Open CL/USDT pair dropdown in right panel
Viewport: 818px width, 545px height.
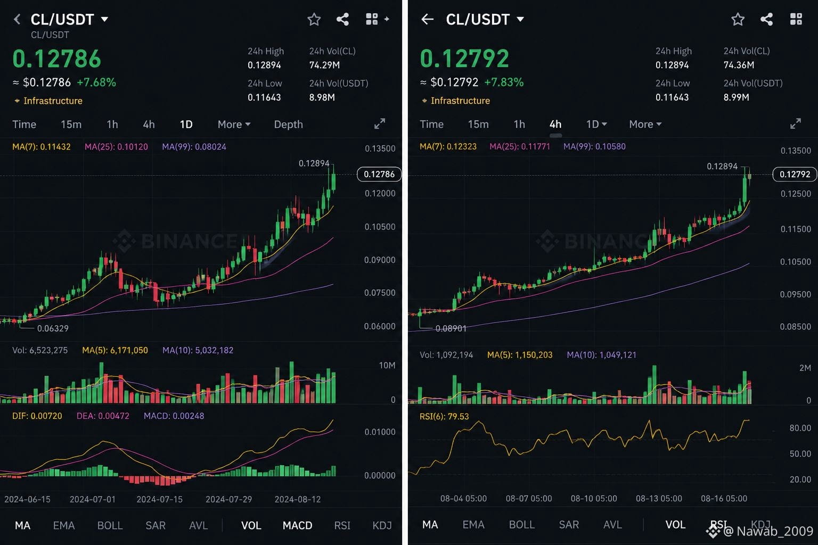pyautogui.click(x=485, y=20)
